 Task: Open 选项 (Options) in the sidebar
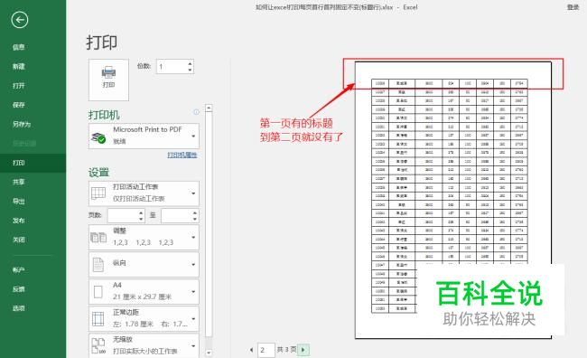point(18,308)
